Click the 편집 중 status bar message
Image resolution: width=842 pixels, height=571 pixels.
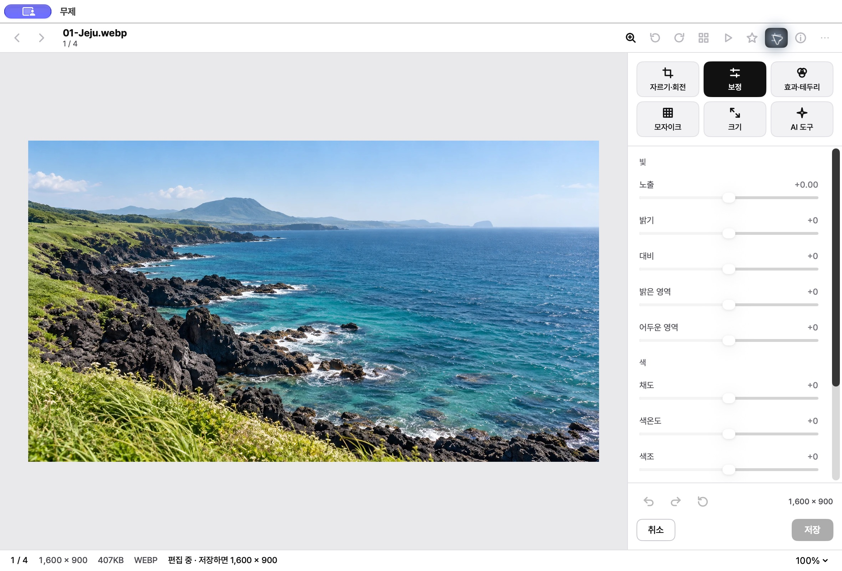pos(223,560)
